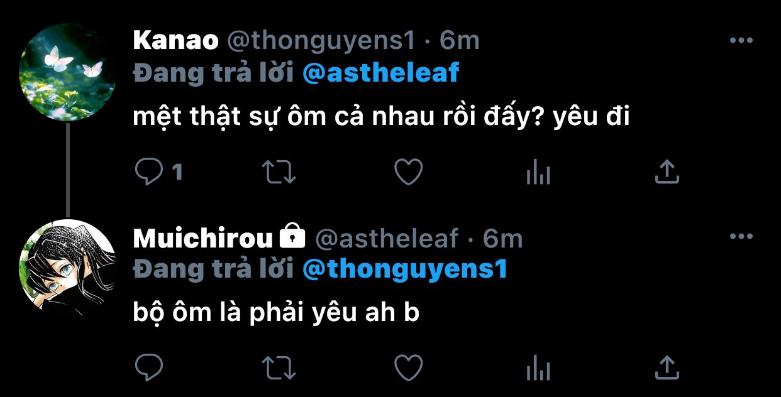The width and height of the screenshot is (781, 397).
Task: Open Muichirou display name profile
Action: pos(203,238)
